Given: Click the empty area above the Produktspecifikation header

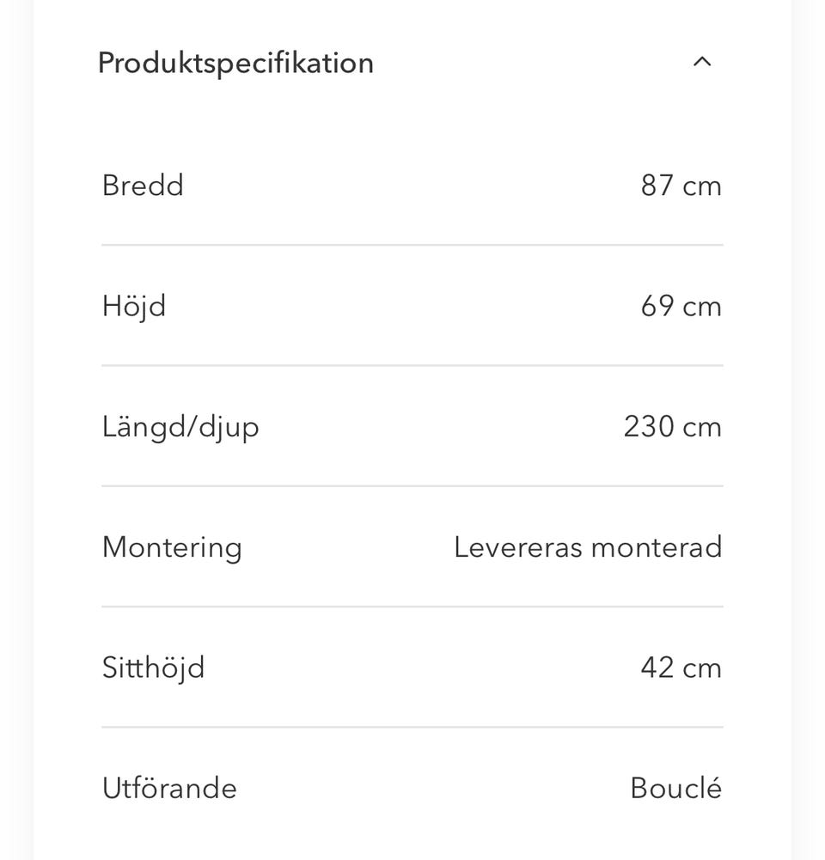Looking at the screenshot, I should [x=412, y=15].
